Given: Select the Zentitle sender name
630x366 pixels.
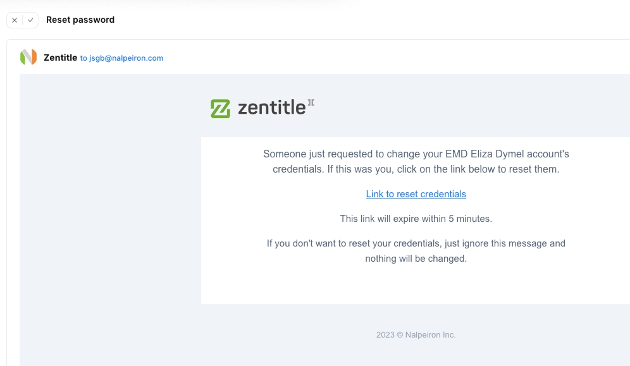Looking at the screenshot, I should click(x=60, y=58).
